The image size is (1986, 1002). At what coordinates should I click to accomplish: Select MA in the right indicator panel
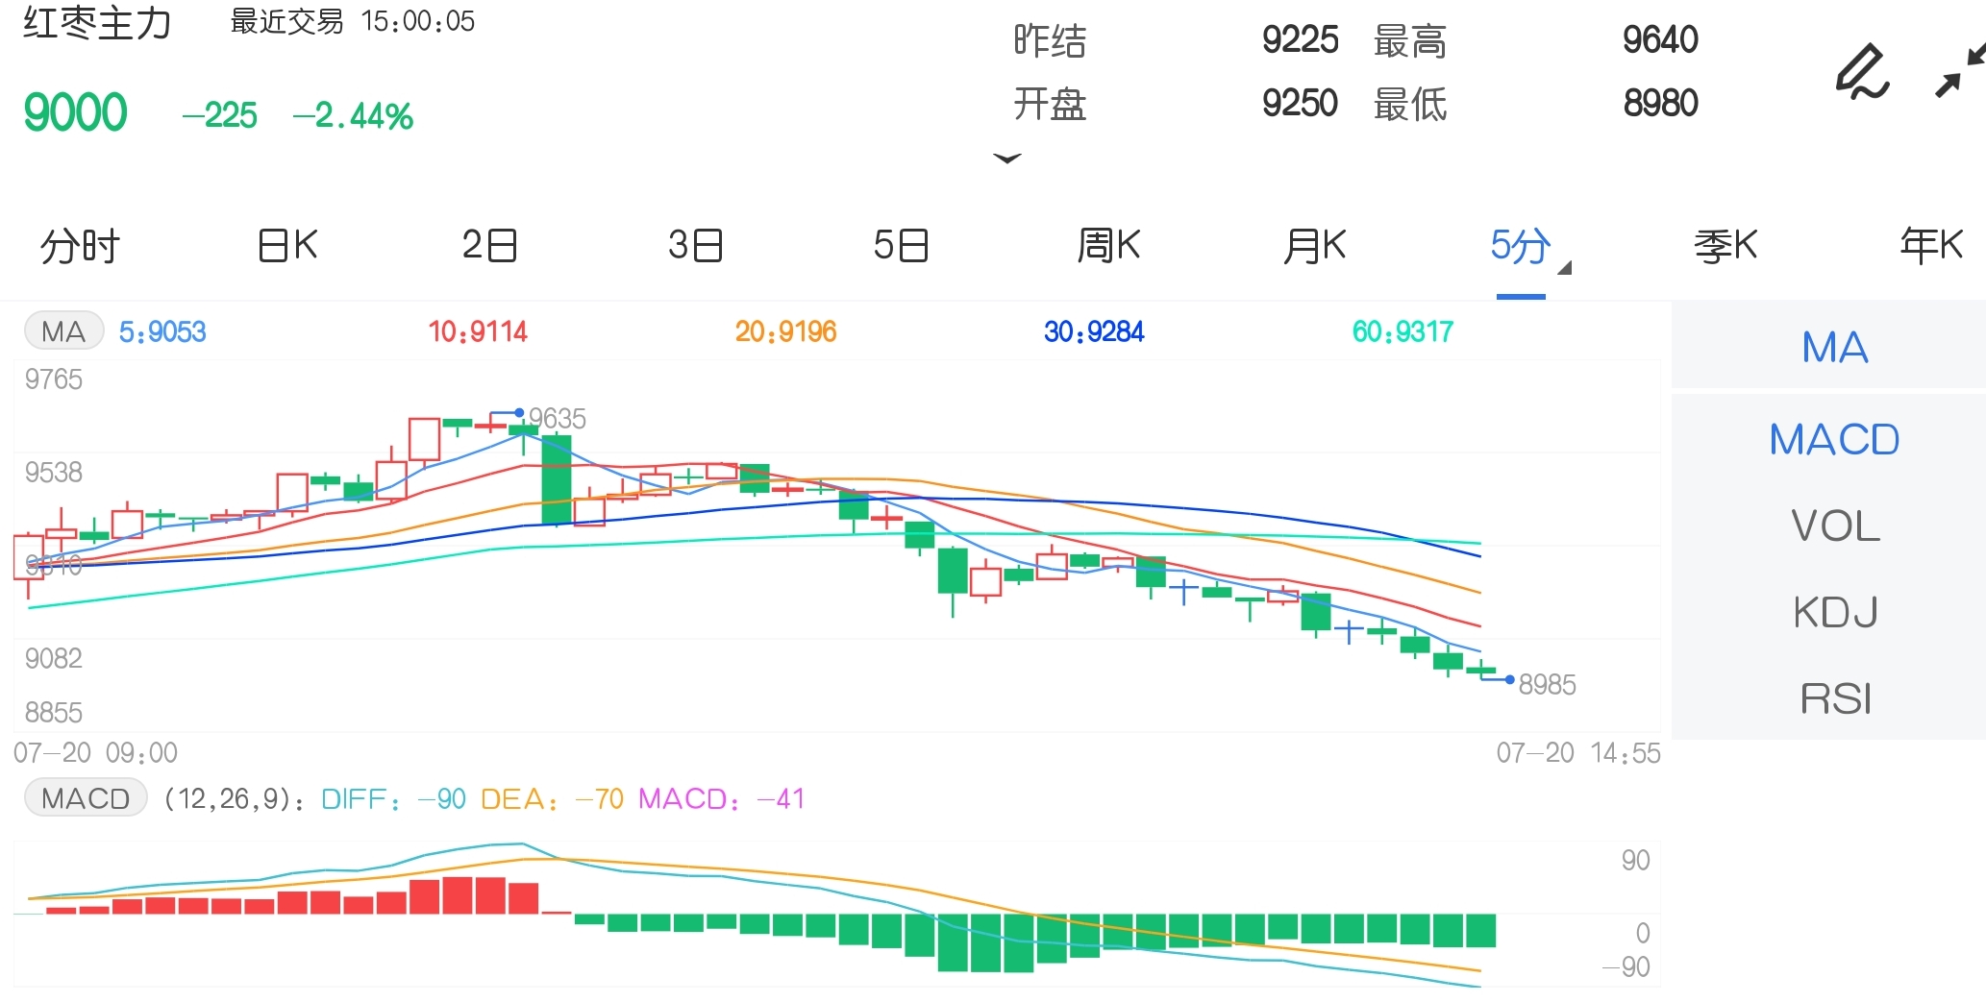(x=1834, y=347)
